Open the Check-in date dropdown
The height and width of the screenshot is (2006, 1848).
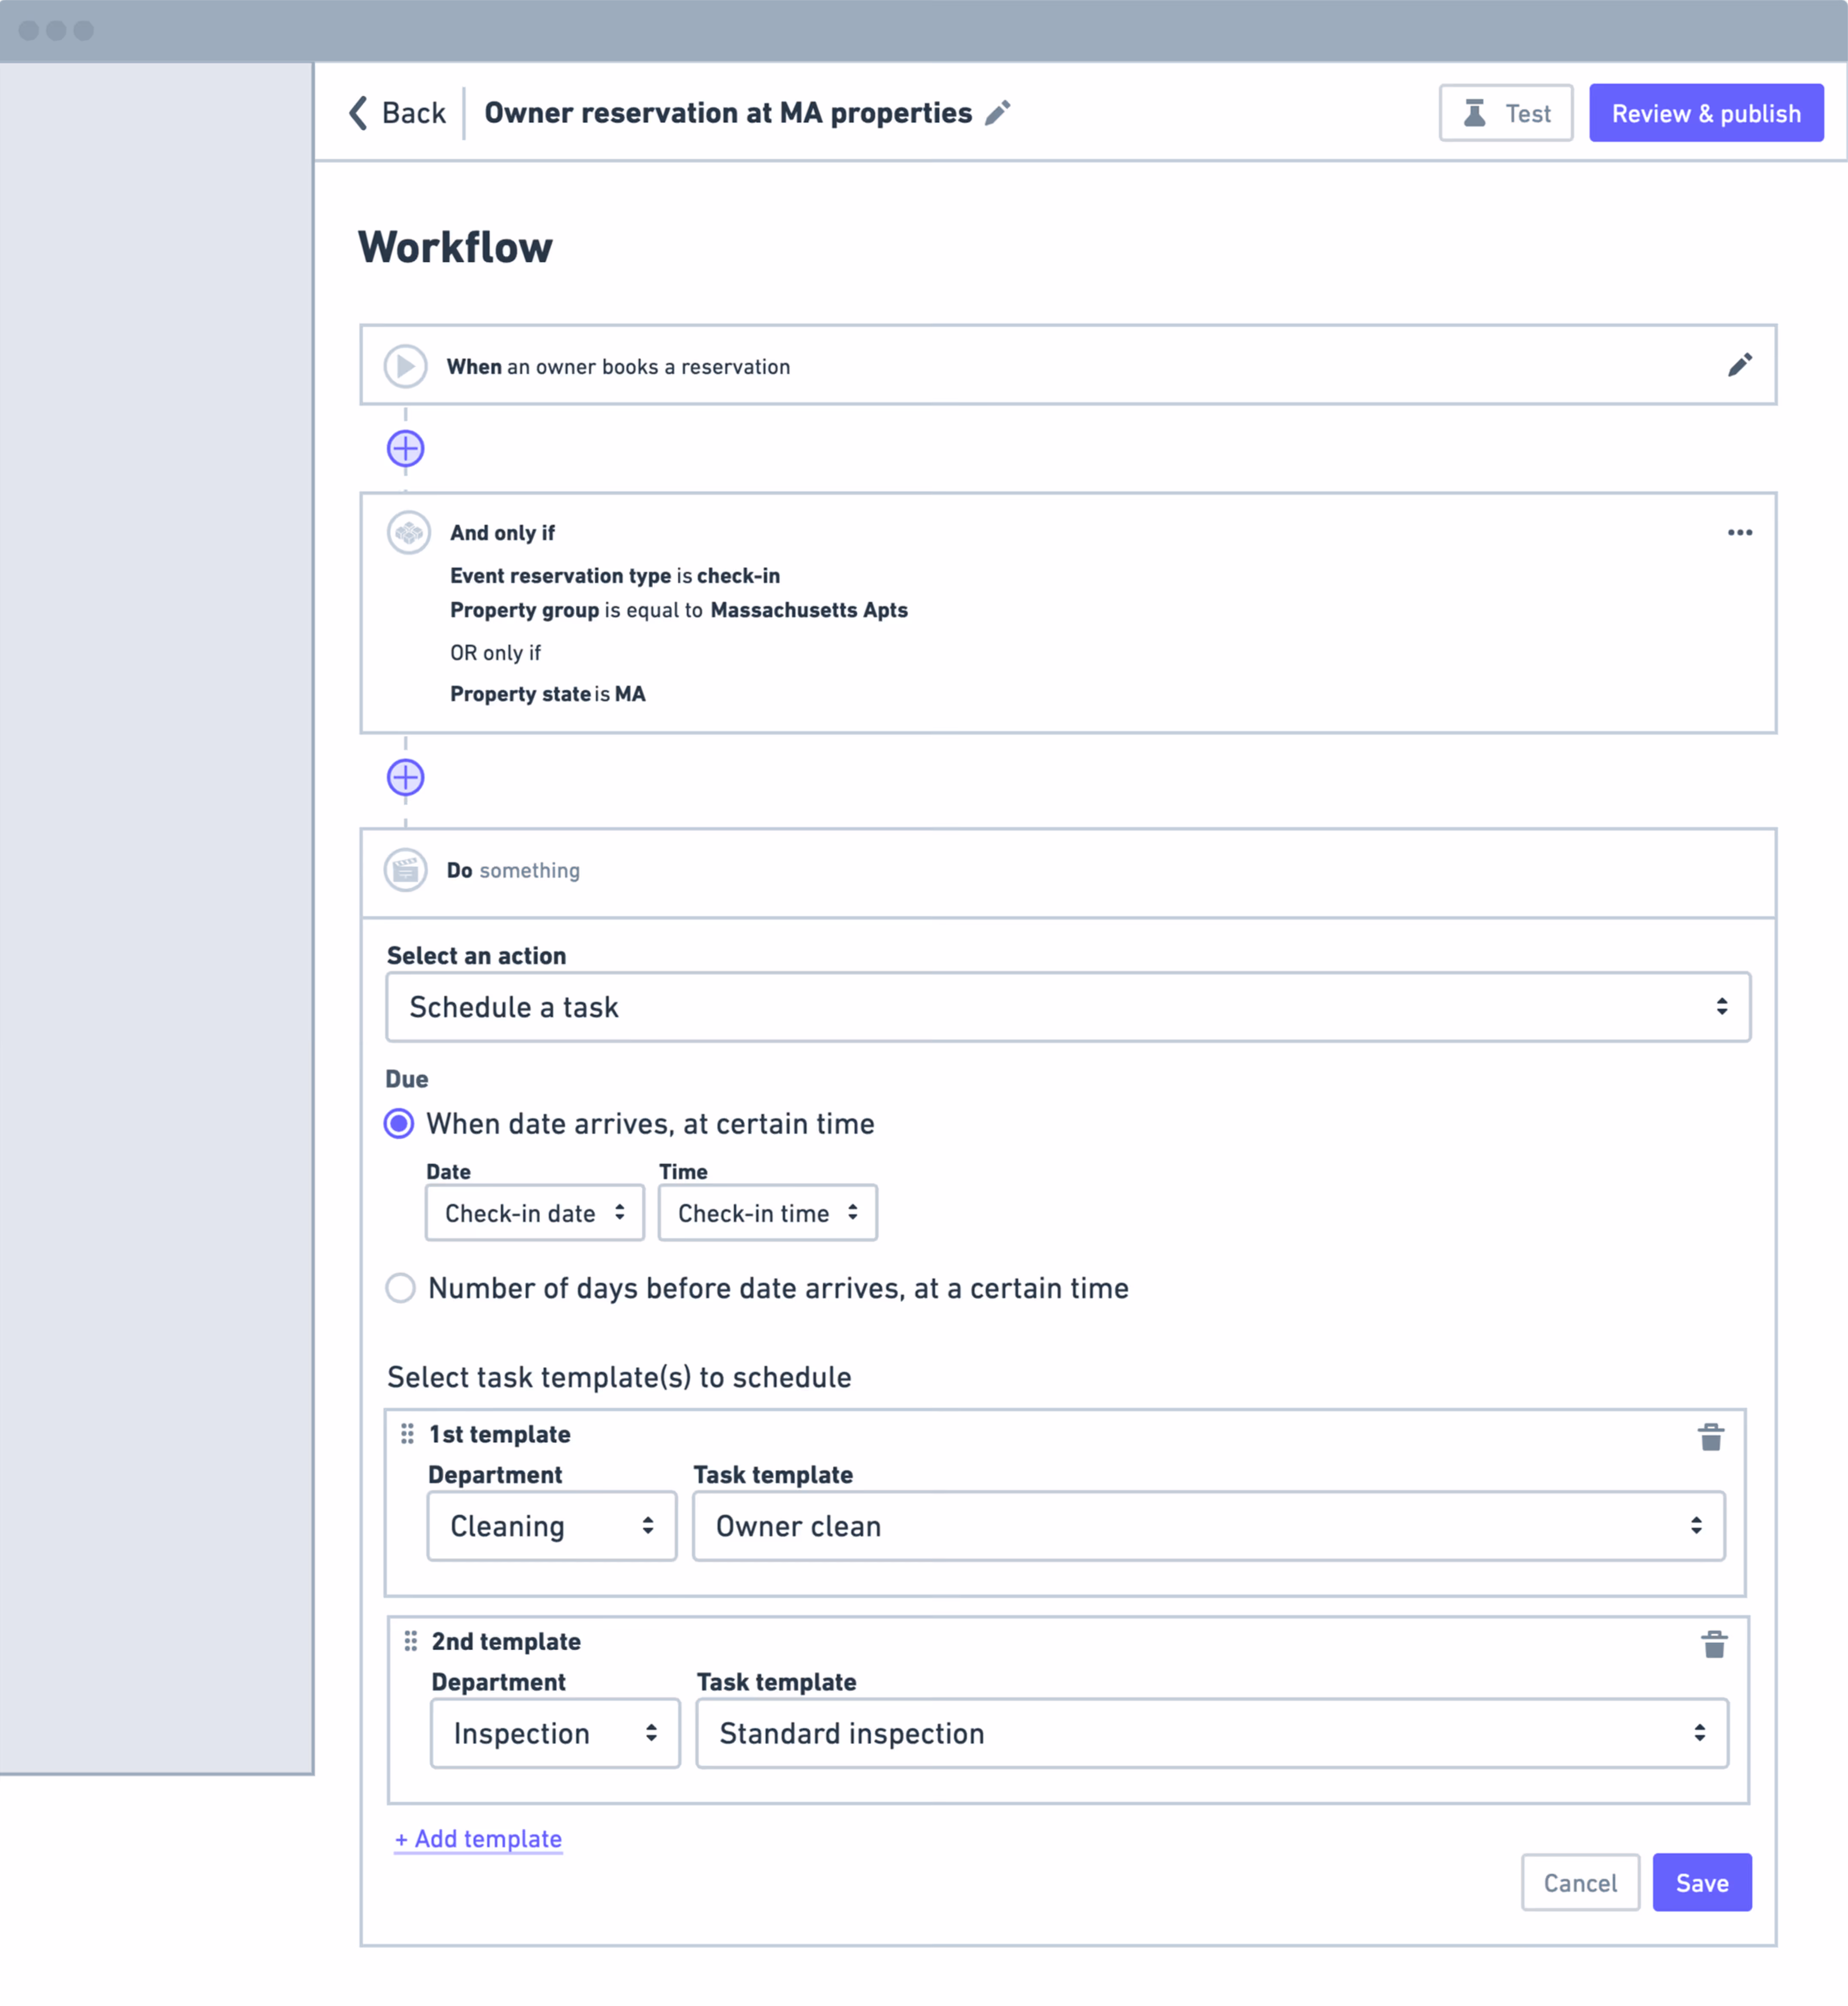534,1212
